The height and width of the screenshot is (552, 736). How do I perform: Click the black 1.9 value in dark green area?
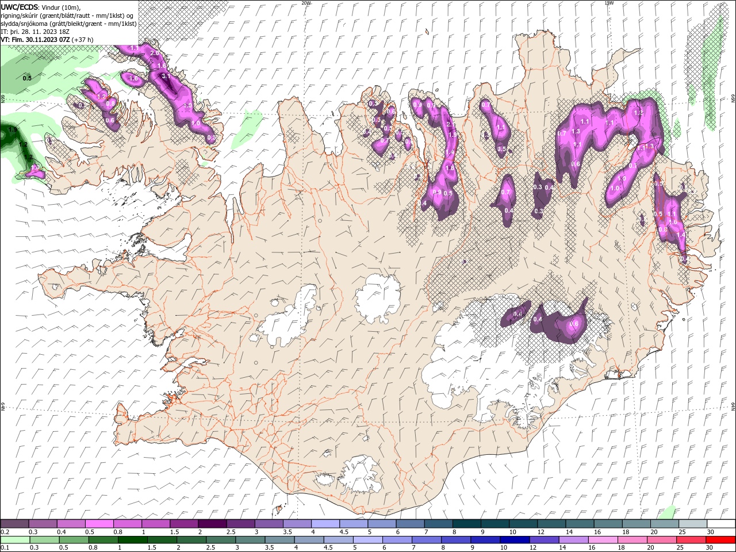coord(13,129)
